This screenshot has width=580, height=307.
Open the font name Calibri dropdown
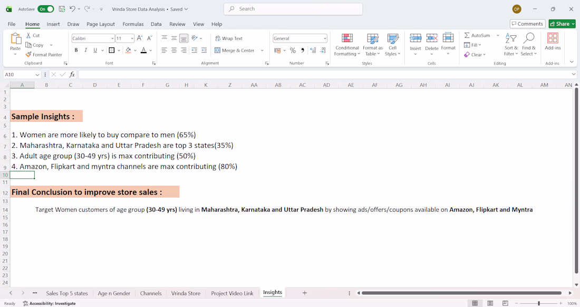112,38
